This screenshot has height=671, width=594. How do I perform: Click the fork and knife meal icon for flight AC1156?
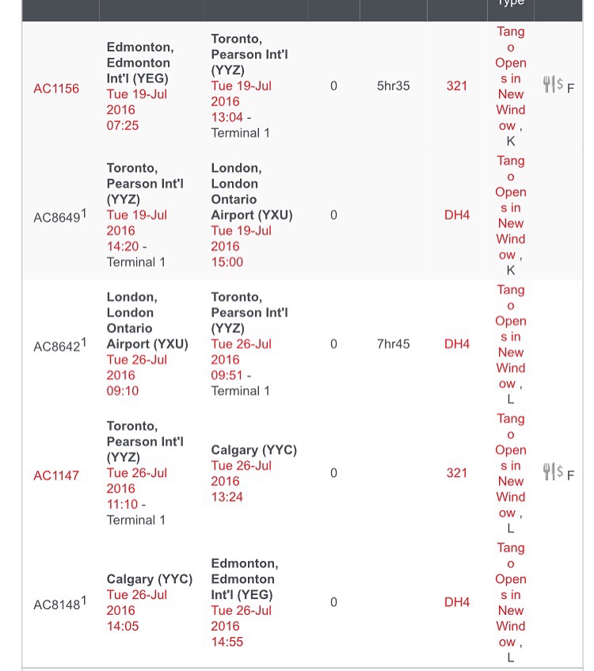pos(548,84)
